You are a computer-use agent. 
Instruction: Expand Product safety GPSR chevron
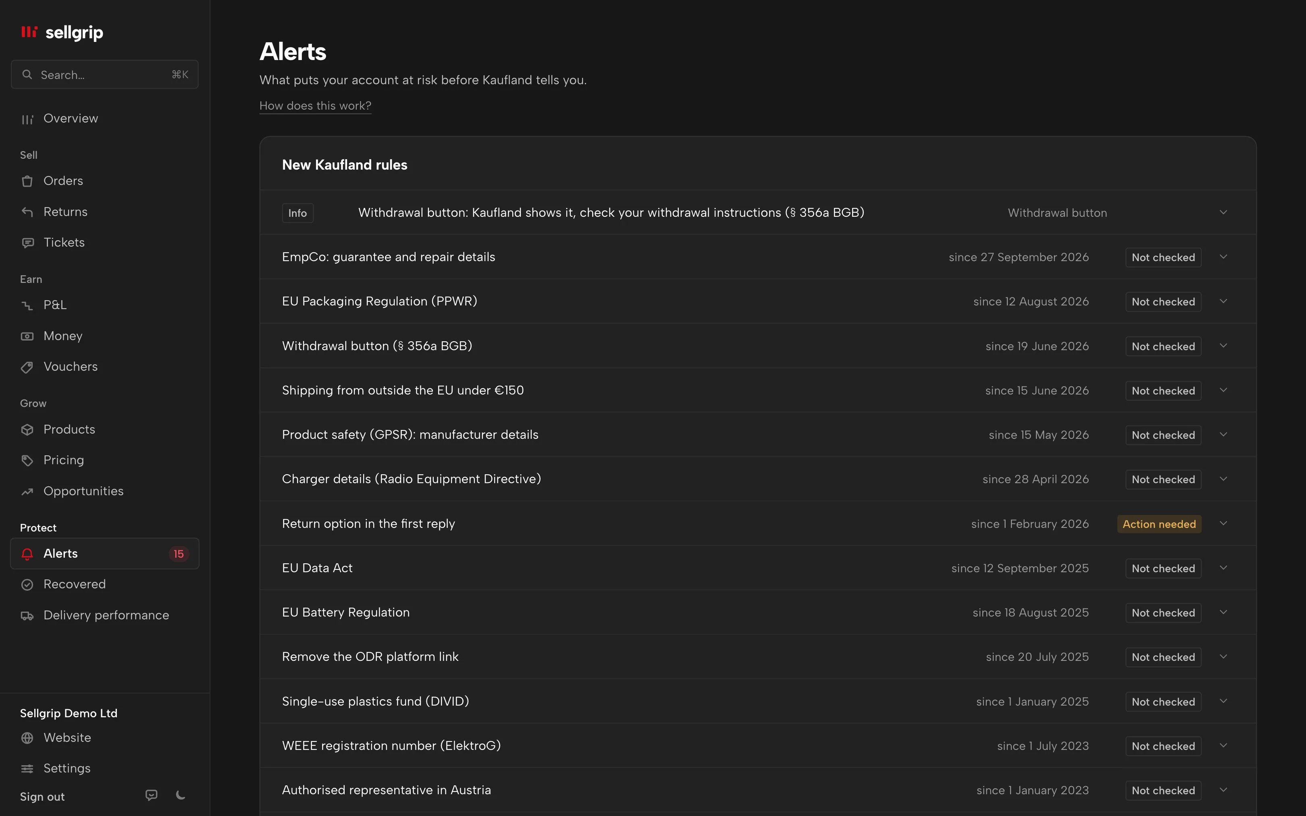click(1223, 434)
